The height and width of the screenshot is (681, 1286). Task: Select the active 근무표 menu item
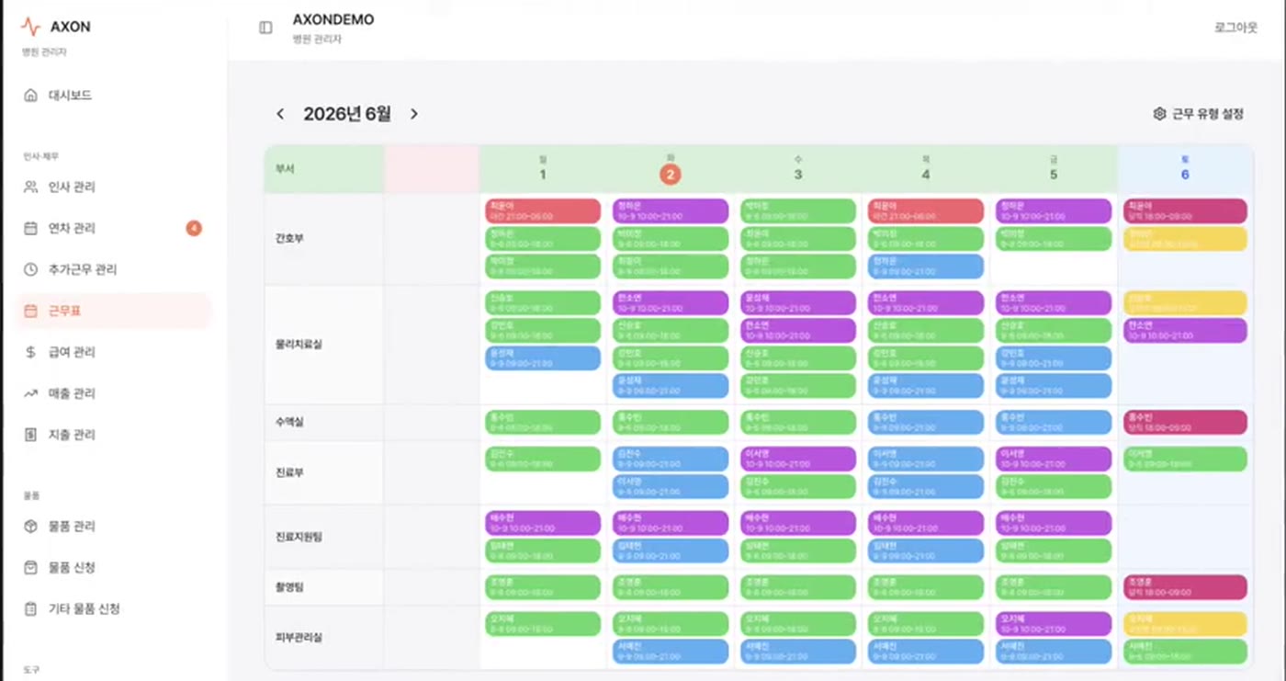tap(114, 312)
